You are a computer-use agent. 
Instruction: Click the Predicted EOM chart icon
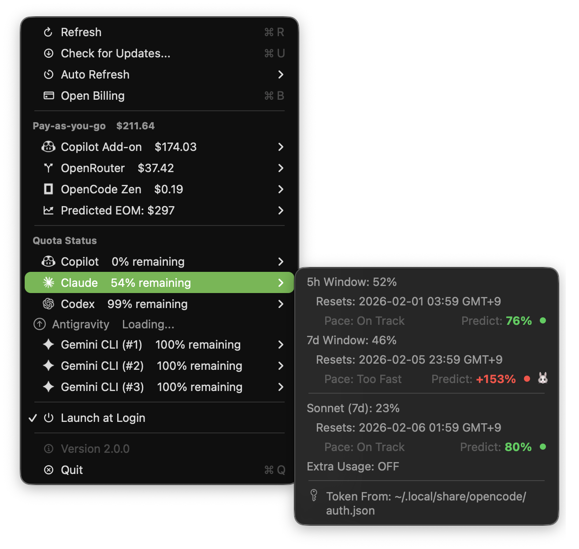48,211
